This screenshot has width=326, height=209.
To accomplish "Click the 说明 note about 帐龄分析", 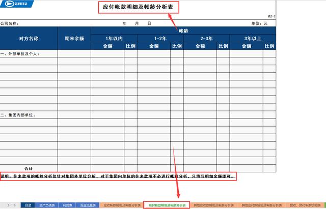I will pyautogui.click(x=118, y=176).
